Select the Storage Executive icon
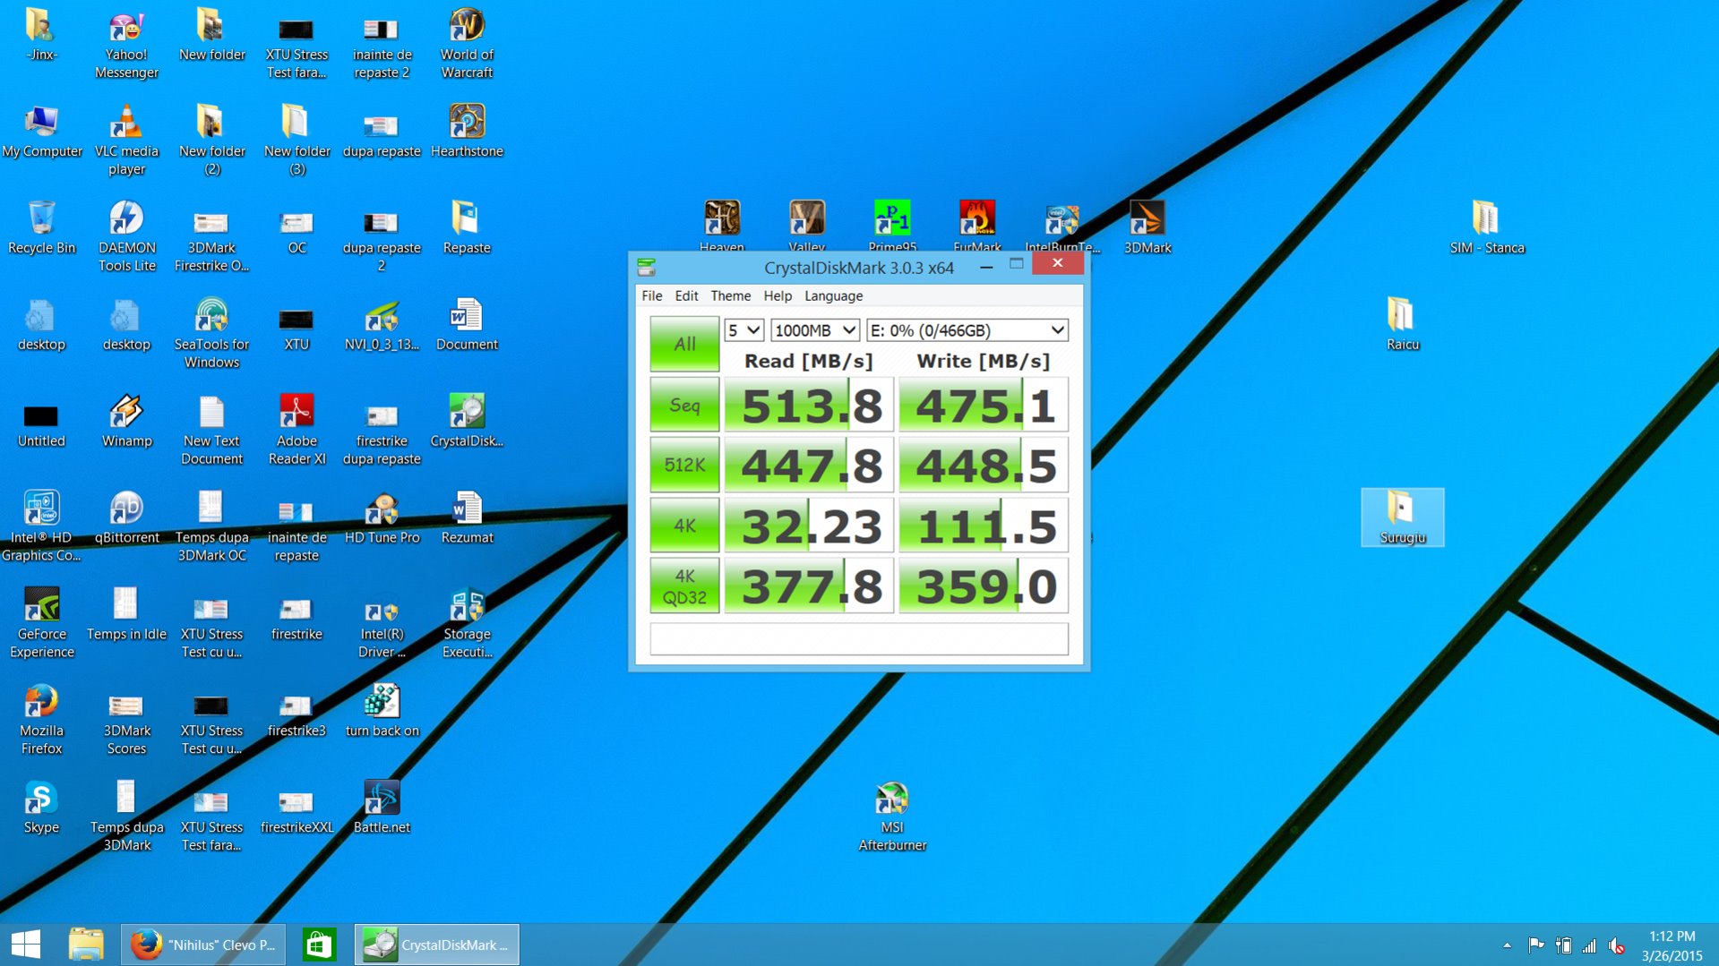The width and height of the screenshot is (1719, 966). pyautogui.click(x=467, y=624)
